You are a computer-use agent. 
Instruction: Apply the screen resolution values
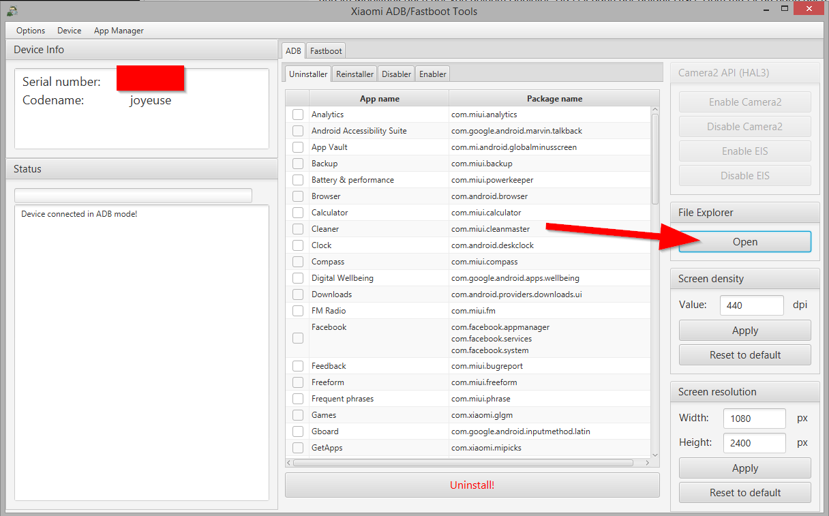[745, 468]
